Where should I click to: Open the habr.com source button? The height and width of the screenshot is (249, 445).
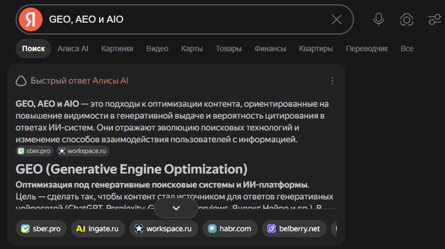coord(230,229)
